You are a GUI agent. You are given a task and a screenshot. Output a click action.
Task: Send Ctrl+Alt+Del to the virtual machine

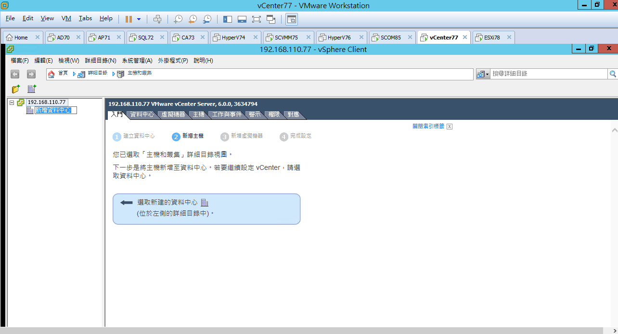pyautogui.click(x=157, y=19)
